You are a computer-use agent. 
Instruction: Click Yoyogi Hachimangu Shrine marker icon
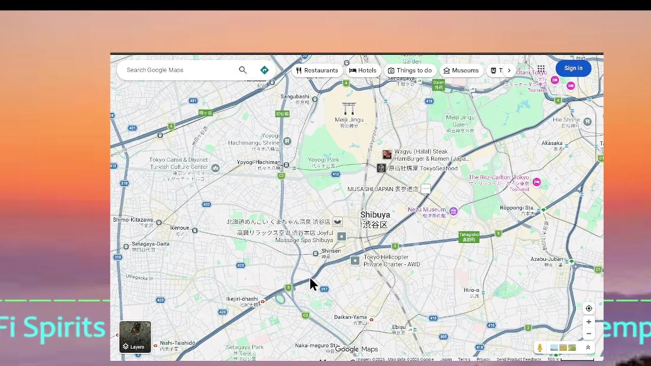(287, 141)
